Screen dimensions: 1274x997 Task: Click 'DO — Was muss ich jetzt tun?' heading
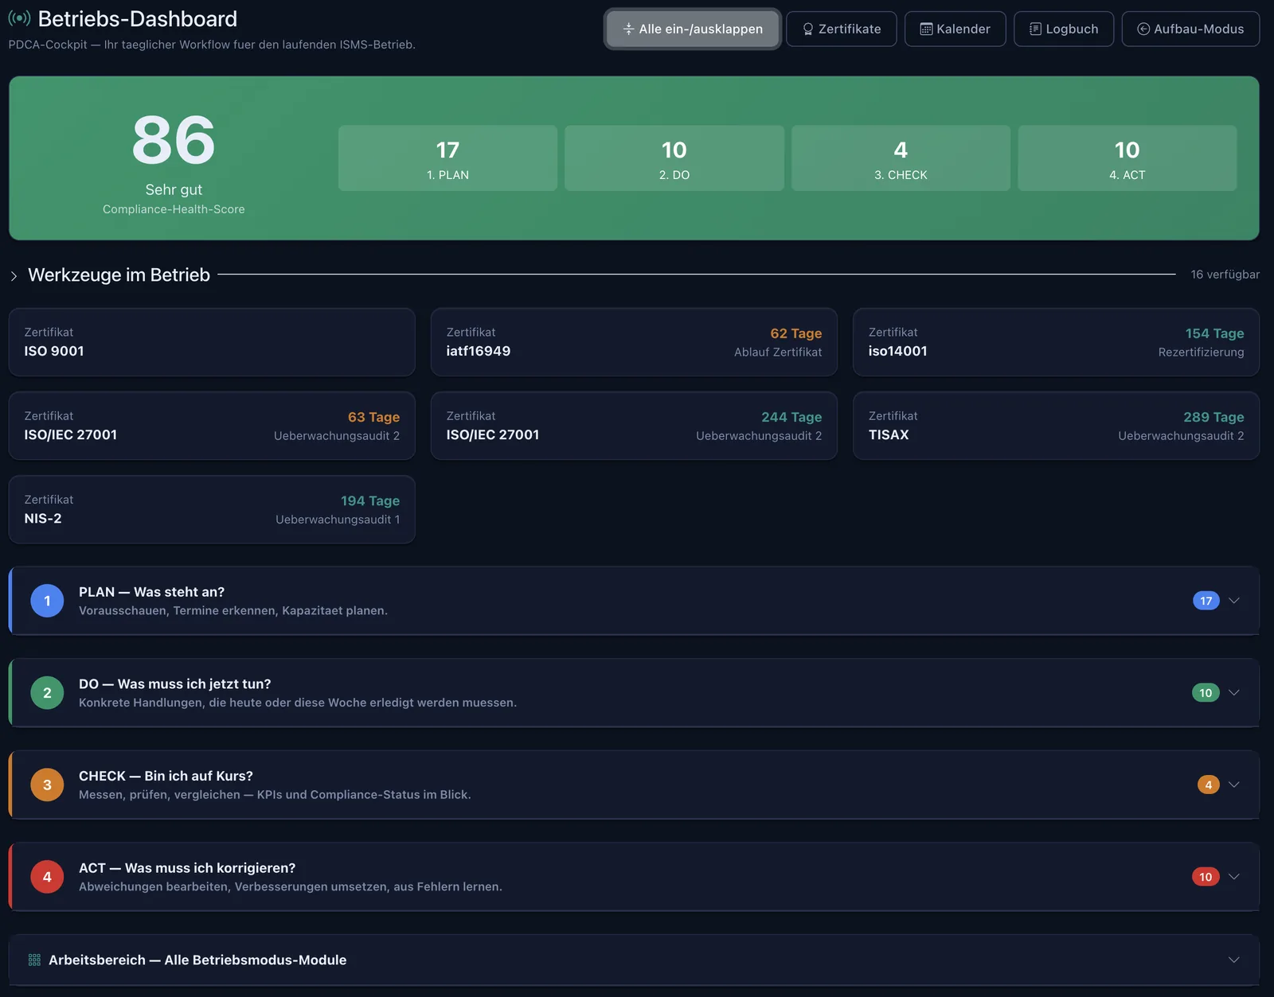[174, 684]
